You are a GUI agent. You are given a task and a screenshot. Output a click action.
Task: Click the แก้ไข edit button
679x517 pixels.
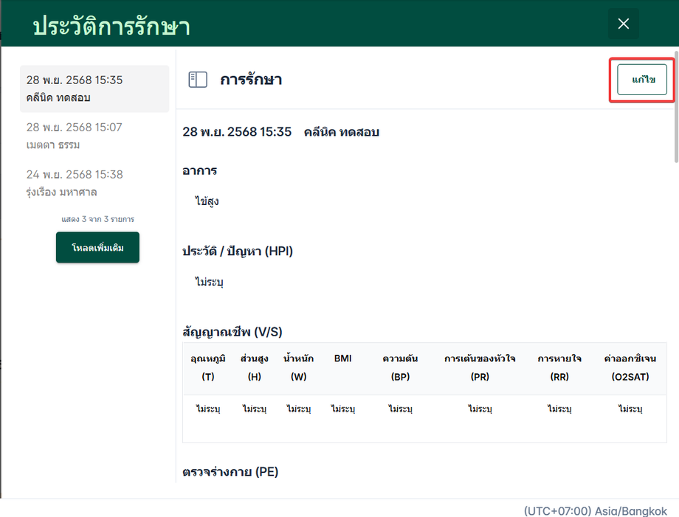pyautogui.click(x=642, y=80)
